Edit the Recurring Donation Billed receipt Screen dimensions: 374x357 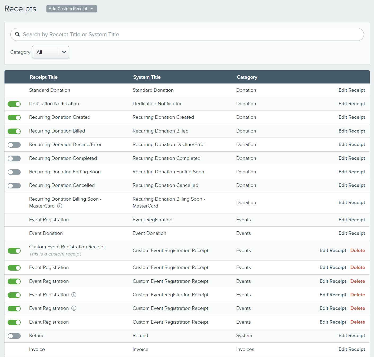tap(352, 131)
